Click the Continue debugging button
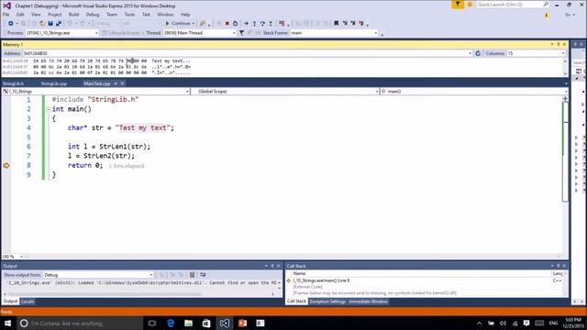 click(x=178, y=23)
